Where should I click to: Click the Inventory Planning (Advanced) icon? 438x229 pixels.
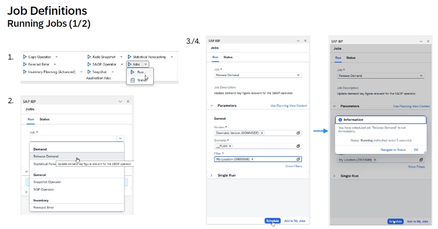coord(25,72)
